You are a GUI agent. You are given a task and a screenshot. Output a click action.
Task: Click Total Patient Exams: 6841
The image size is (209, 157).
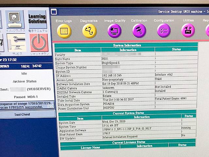(171, 99)
